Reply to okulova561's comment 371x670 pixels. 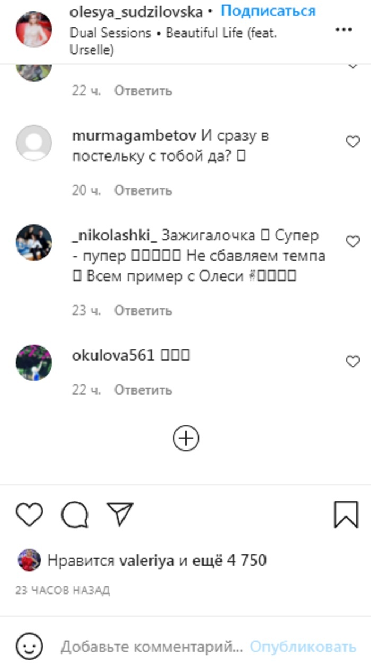tap(143, 390)
